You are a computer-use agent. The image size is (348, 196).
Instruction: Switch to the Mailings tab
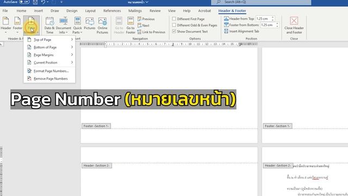(135, 11)
